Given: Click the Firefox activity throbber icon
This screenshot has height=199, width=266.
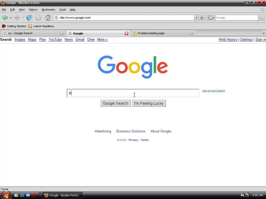Looking at the screenshot, I should (263, 10).
